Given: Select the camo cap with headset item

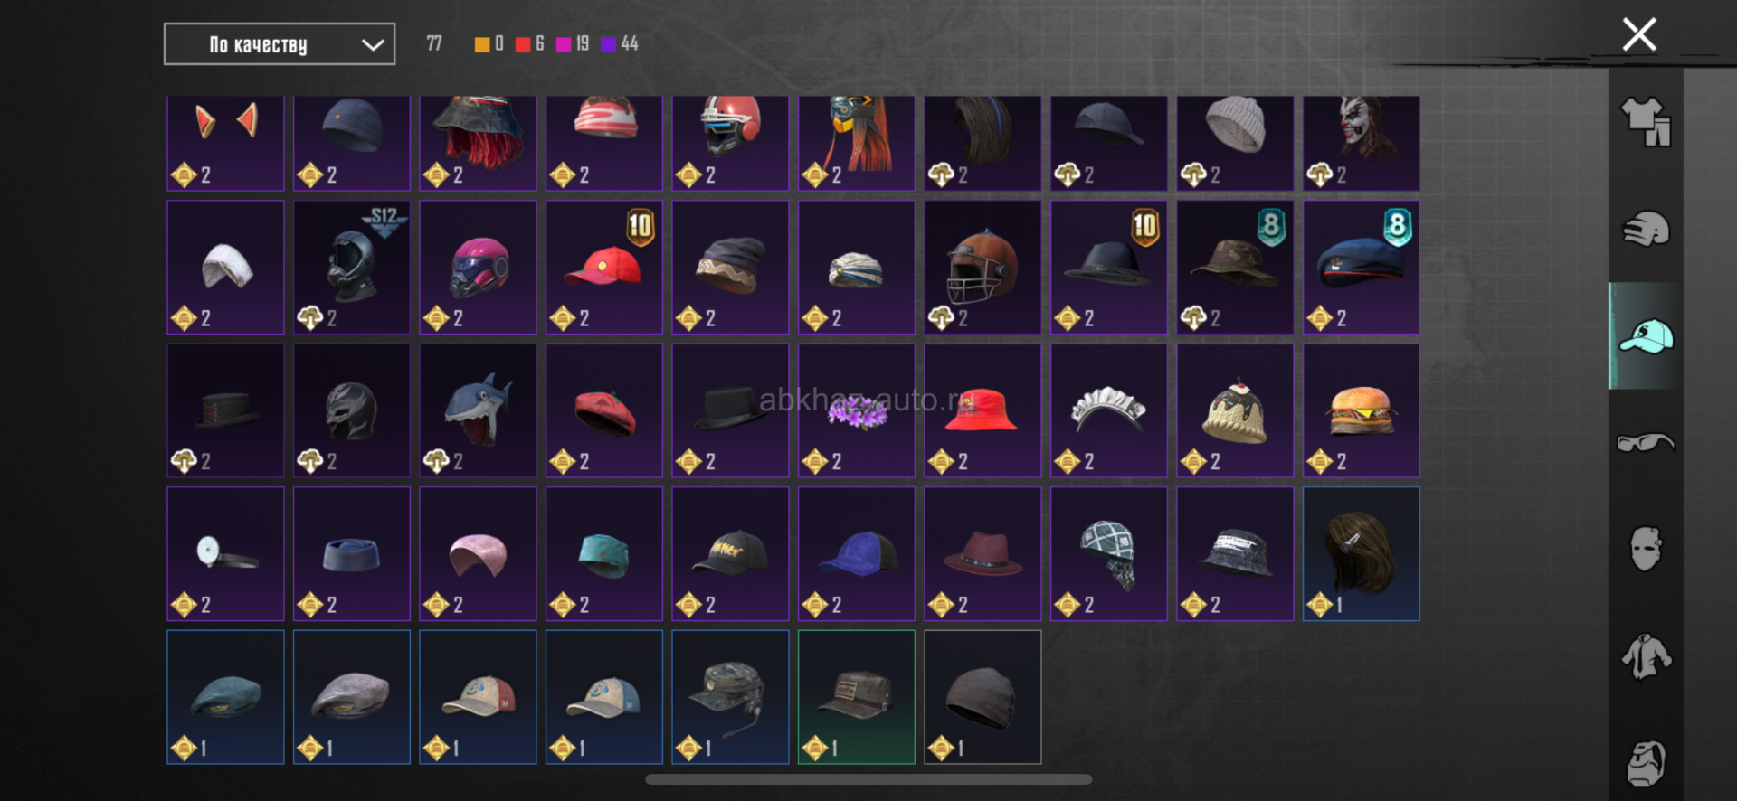Looking at the screenshot, I should click(730, 697).
